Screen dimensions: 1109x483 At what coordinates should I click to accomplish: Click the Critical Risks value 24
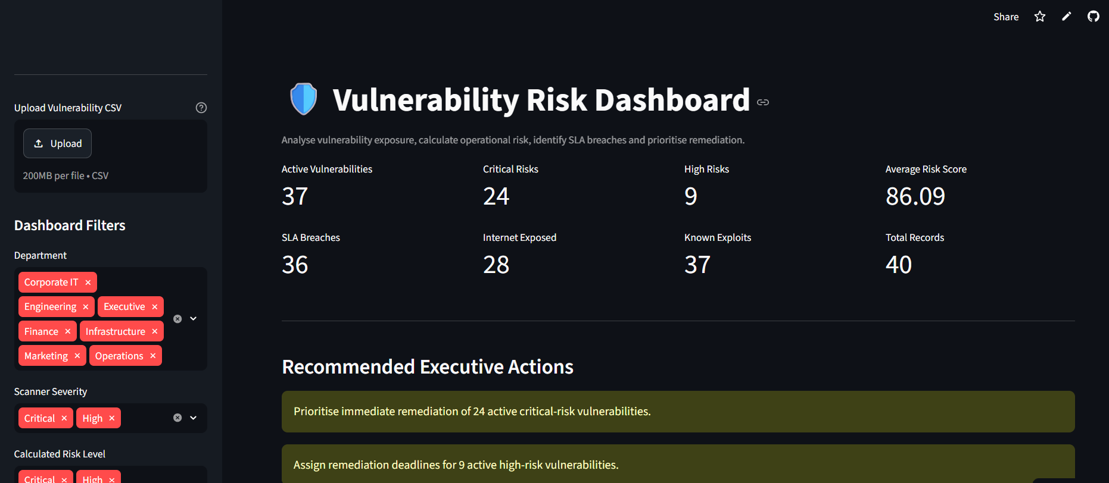tap(496, 196)
